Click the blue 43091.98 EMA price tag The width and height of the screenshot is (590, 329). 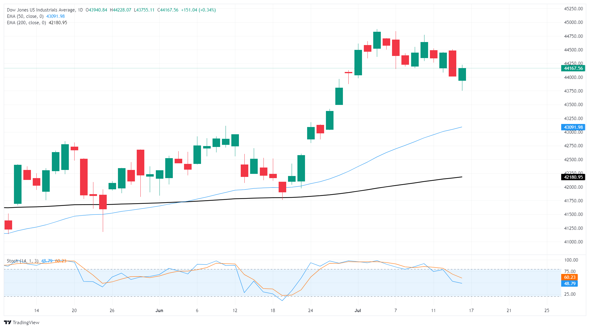[574, 127]
